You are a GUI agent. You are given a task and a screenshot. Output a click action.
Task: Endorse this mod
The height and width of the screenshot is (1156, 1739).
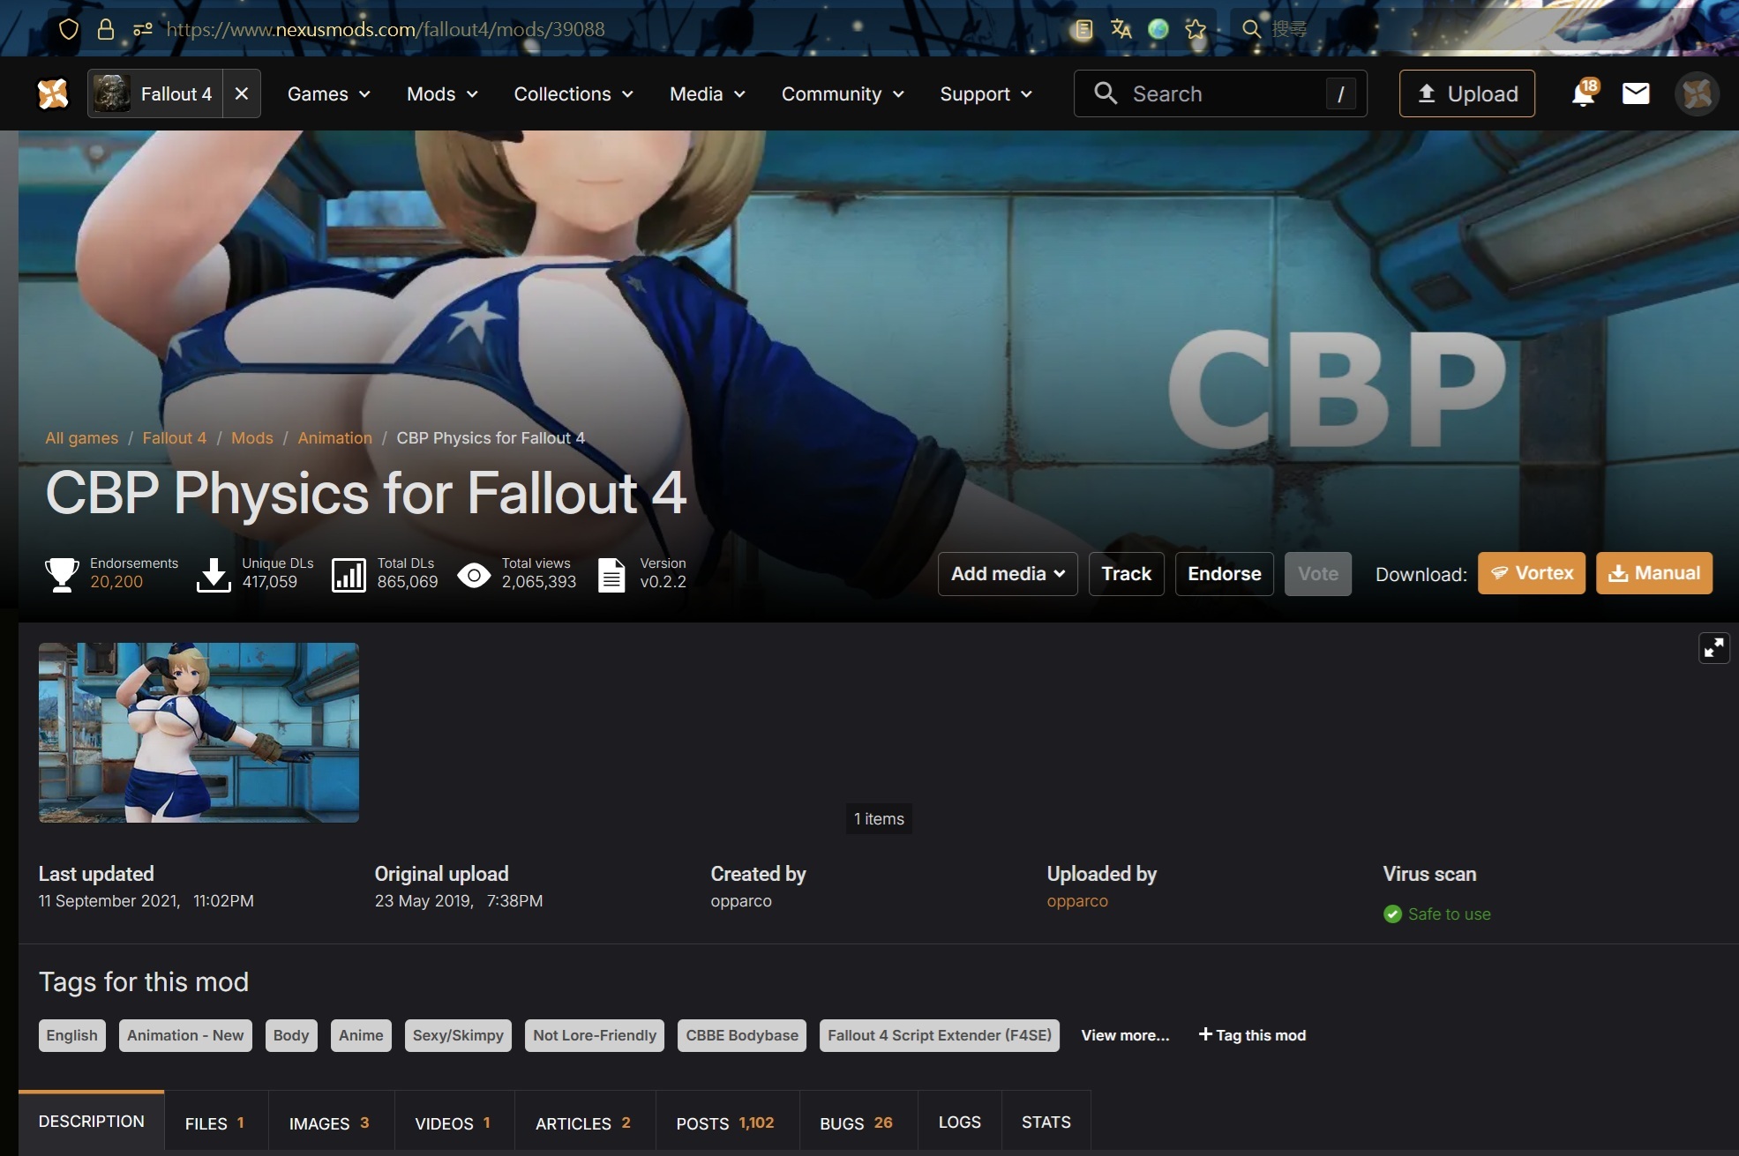click(x=1225, y=574)
